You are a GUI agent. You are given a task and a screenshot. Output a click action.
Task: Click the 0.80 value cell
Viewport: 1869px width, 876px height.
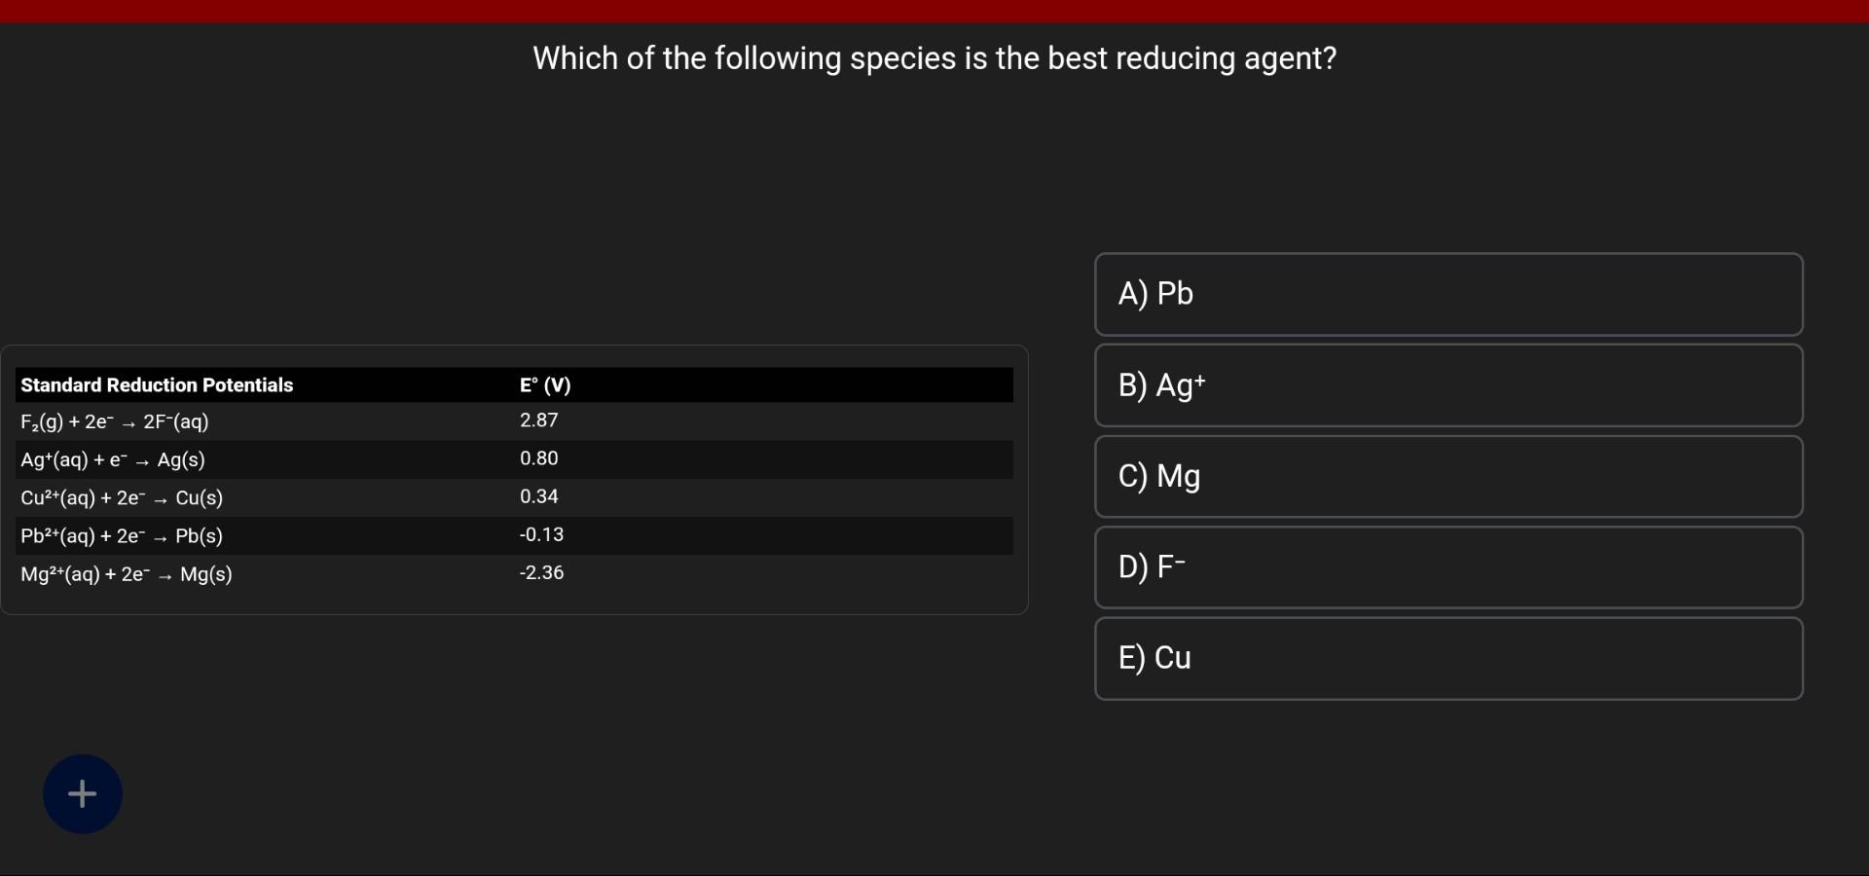[539, 457]
